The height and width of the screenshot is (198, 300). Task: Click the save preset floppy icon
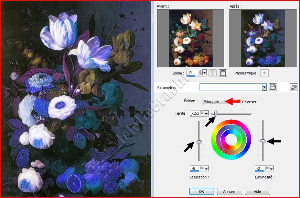(273, 87)
